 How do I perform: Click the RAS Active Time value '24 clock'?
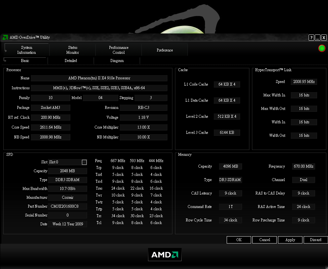pyautogui.click(x=304, y=207)
